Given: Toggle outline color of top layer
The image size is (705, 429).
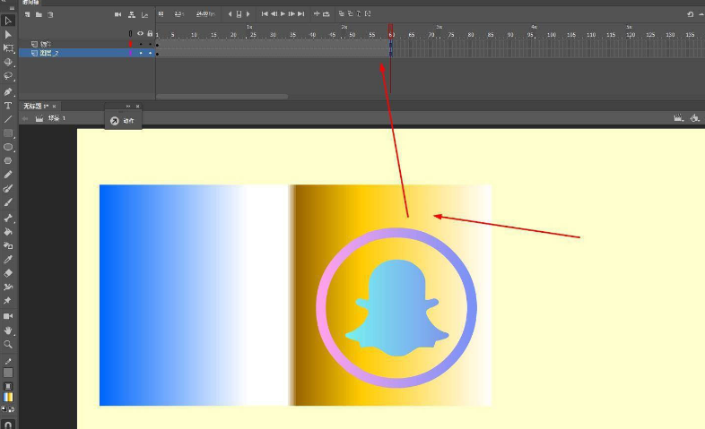Looking at the screenshot, I should click(x=130, y=44).
